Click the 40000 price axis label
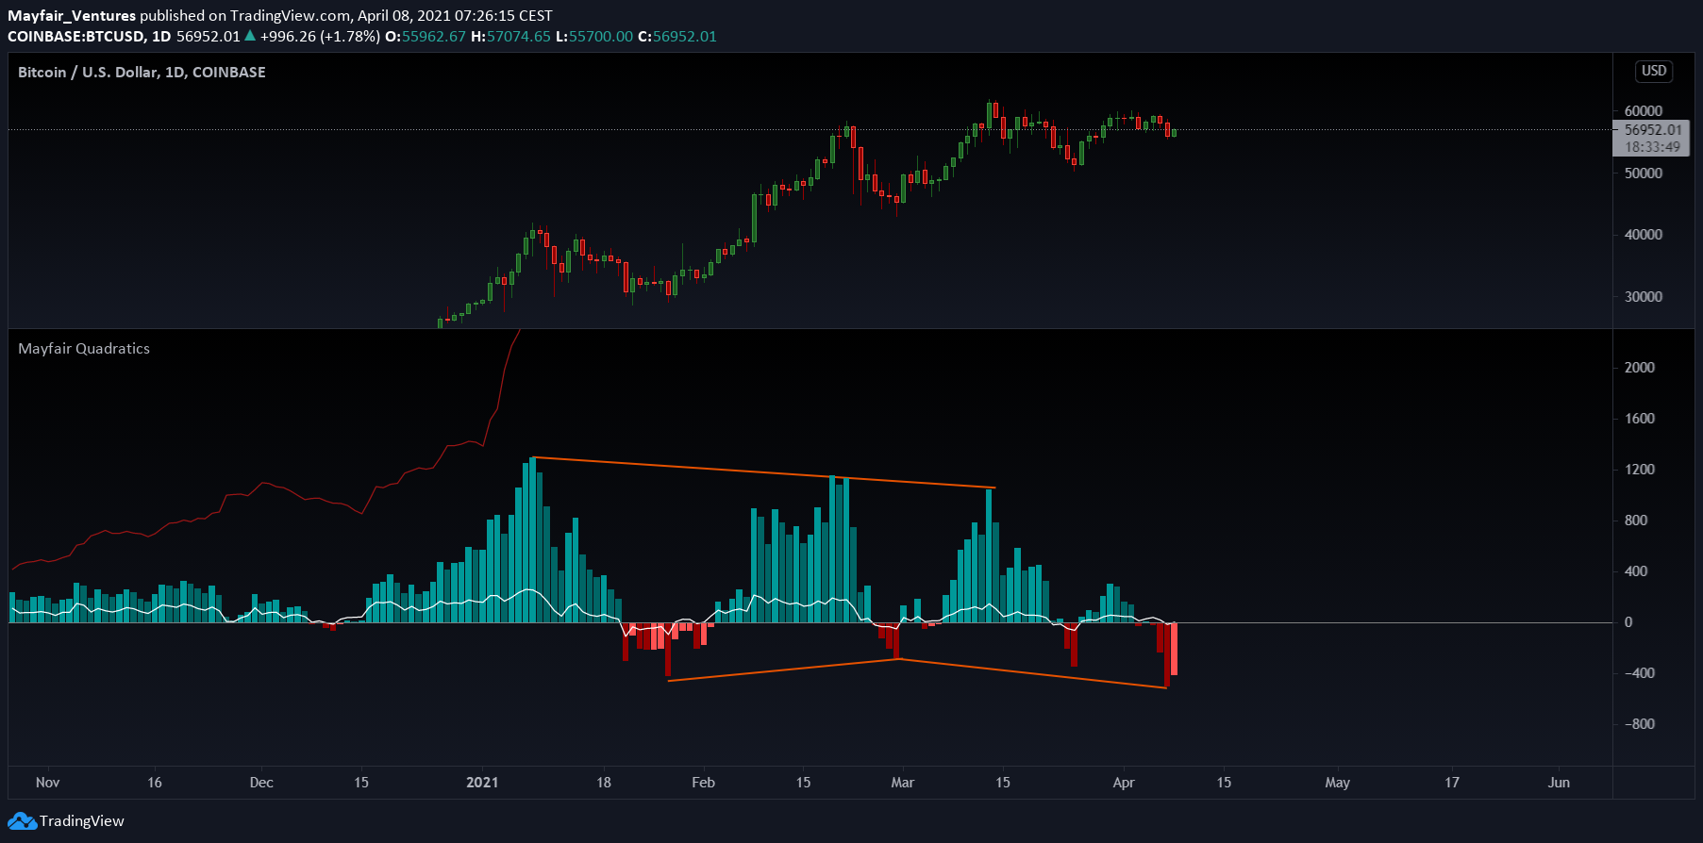This screenshot has width=1703, height=843. (x=1643, y=235)
